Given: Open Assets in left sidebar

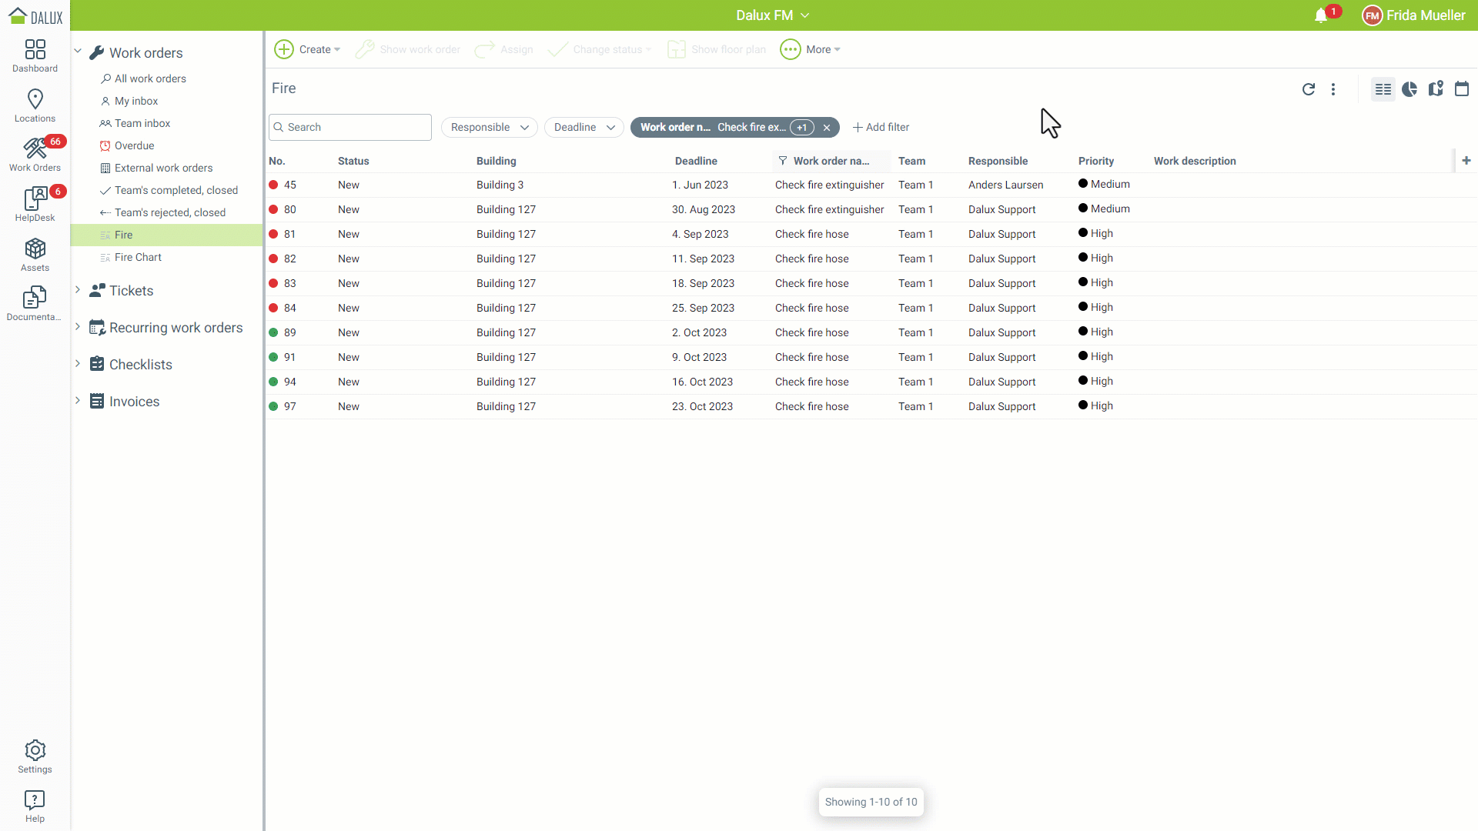Looking at the screenshot, I should coord(35,255).
